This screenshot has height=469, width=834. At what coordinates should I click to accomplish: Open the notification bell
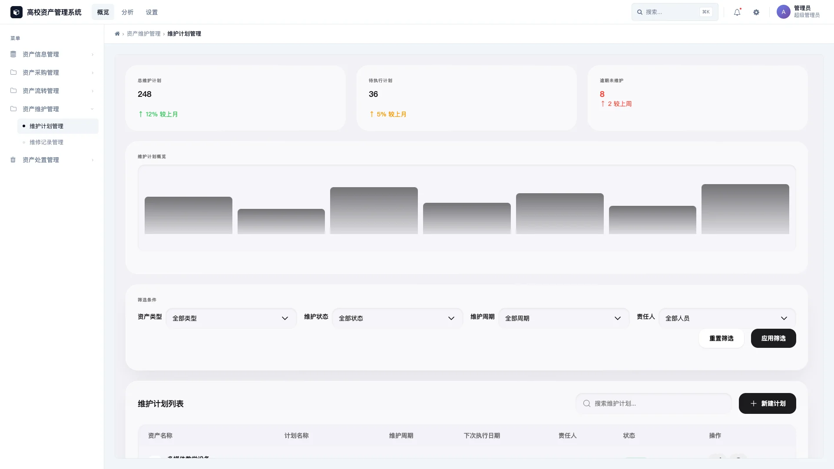point(737,12)
